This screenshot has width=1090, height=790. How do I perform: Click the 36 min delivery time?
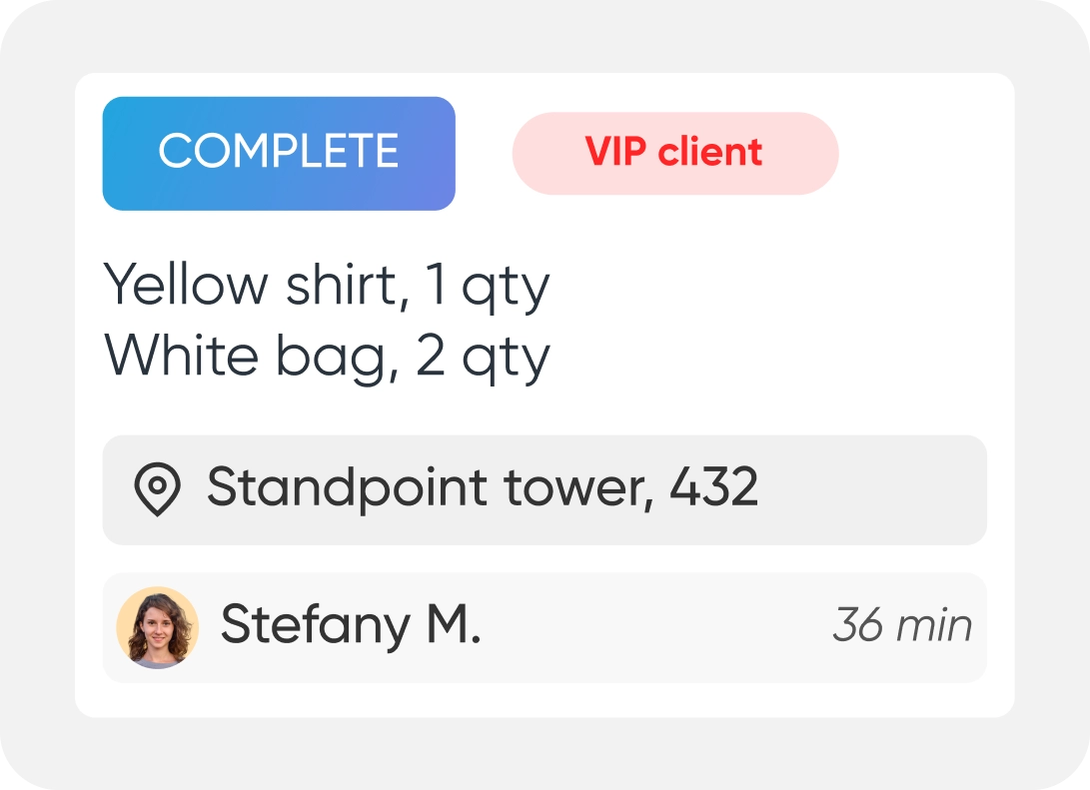pyautogui.click(x=901, y=626)
